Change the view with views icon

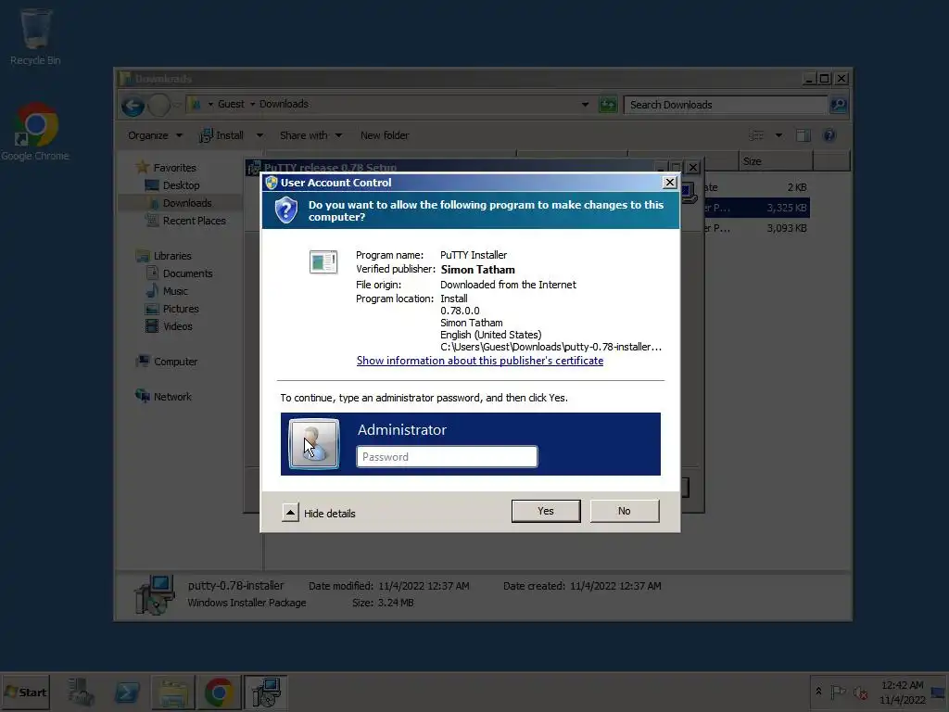[x=756, y=135]
